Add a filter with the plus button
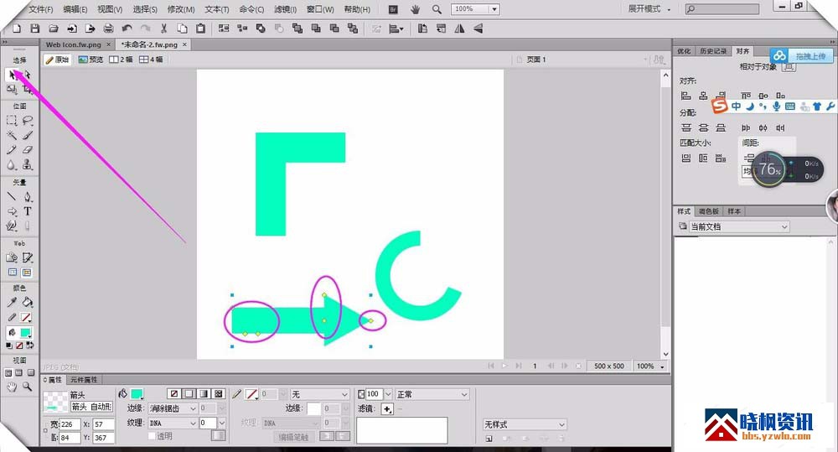 387,409
